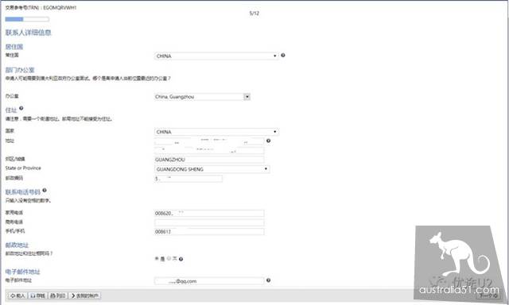Select the 是 (Yes) postal address radio button
The image size is (509, 305).
click(x=157, y=259)
